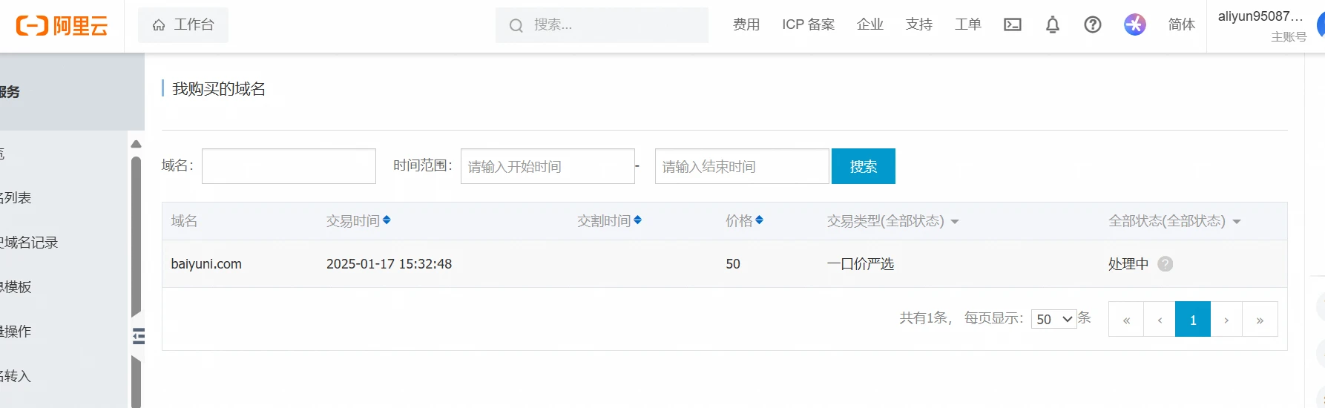Click the blue 搜索 button
This screenshot has width=1325, height=408.
coord(863,166)
